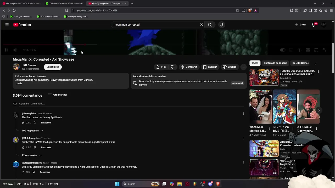Image resolution: width=335 pixels, height=188 pixels.
Task: Open Brave Shields lion icon
Action: pos(250,10)
